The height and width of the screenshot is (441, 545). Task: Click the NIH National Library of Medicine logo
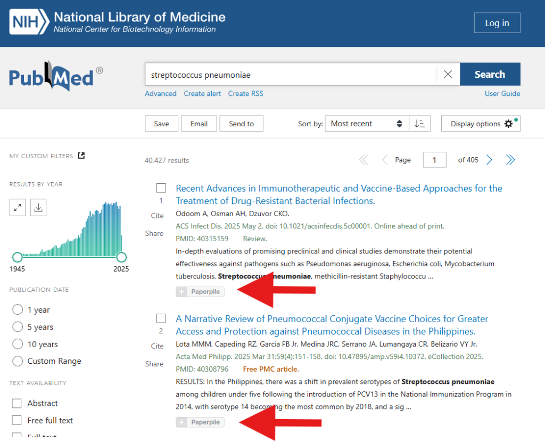118,22
